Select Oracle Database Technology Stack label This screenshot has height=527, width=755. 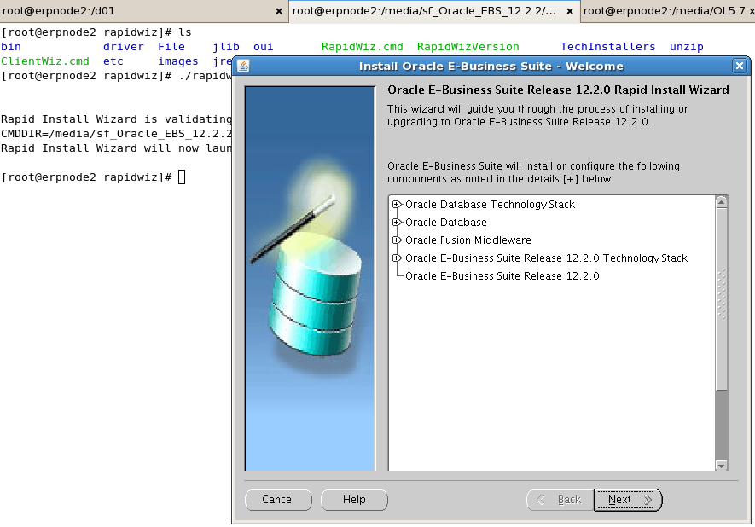(x=490, y=205)
